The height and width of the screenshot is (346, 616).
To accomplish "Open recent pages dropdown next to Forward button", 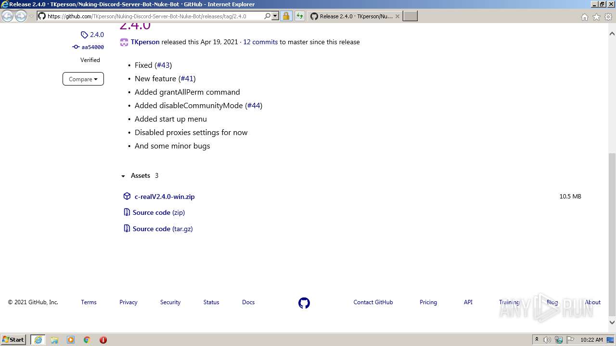I will pyautogui.click(x=31, y=16).
